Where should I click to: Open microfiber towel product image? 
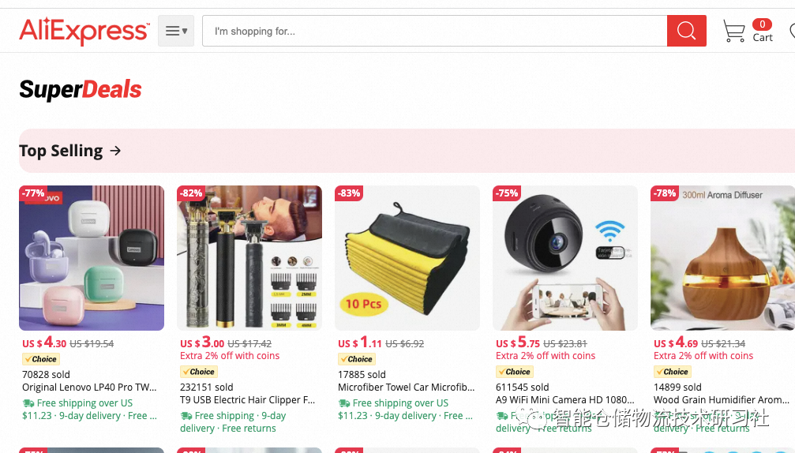pyautogui.click(x=407, y=258)
